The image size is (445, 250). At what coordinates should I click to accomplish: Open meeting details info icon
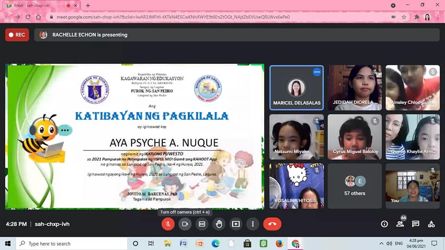pyautogui.click(x=384, y=224)
